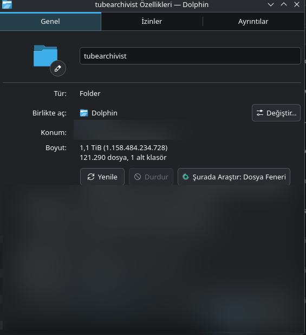Click the blue folder icon image

[45, 56]
